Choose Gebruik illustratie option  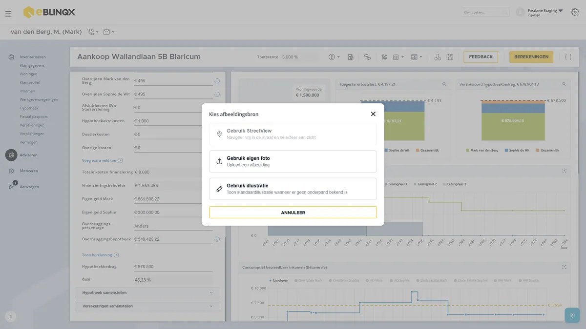coord(293,189)
